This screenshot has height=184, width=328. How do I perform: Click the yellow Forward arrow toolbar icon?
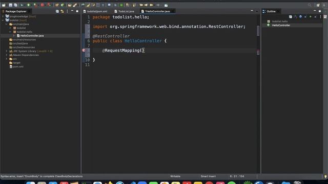(146, 5)
